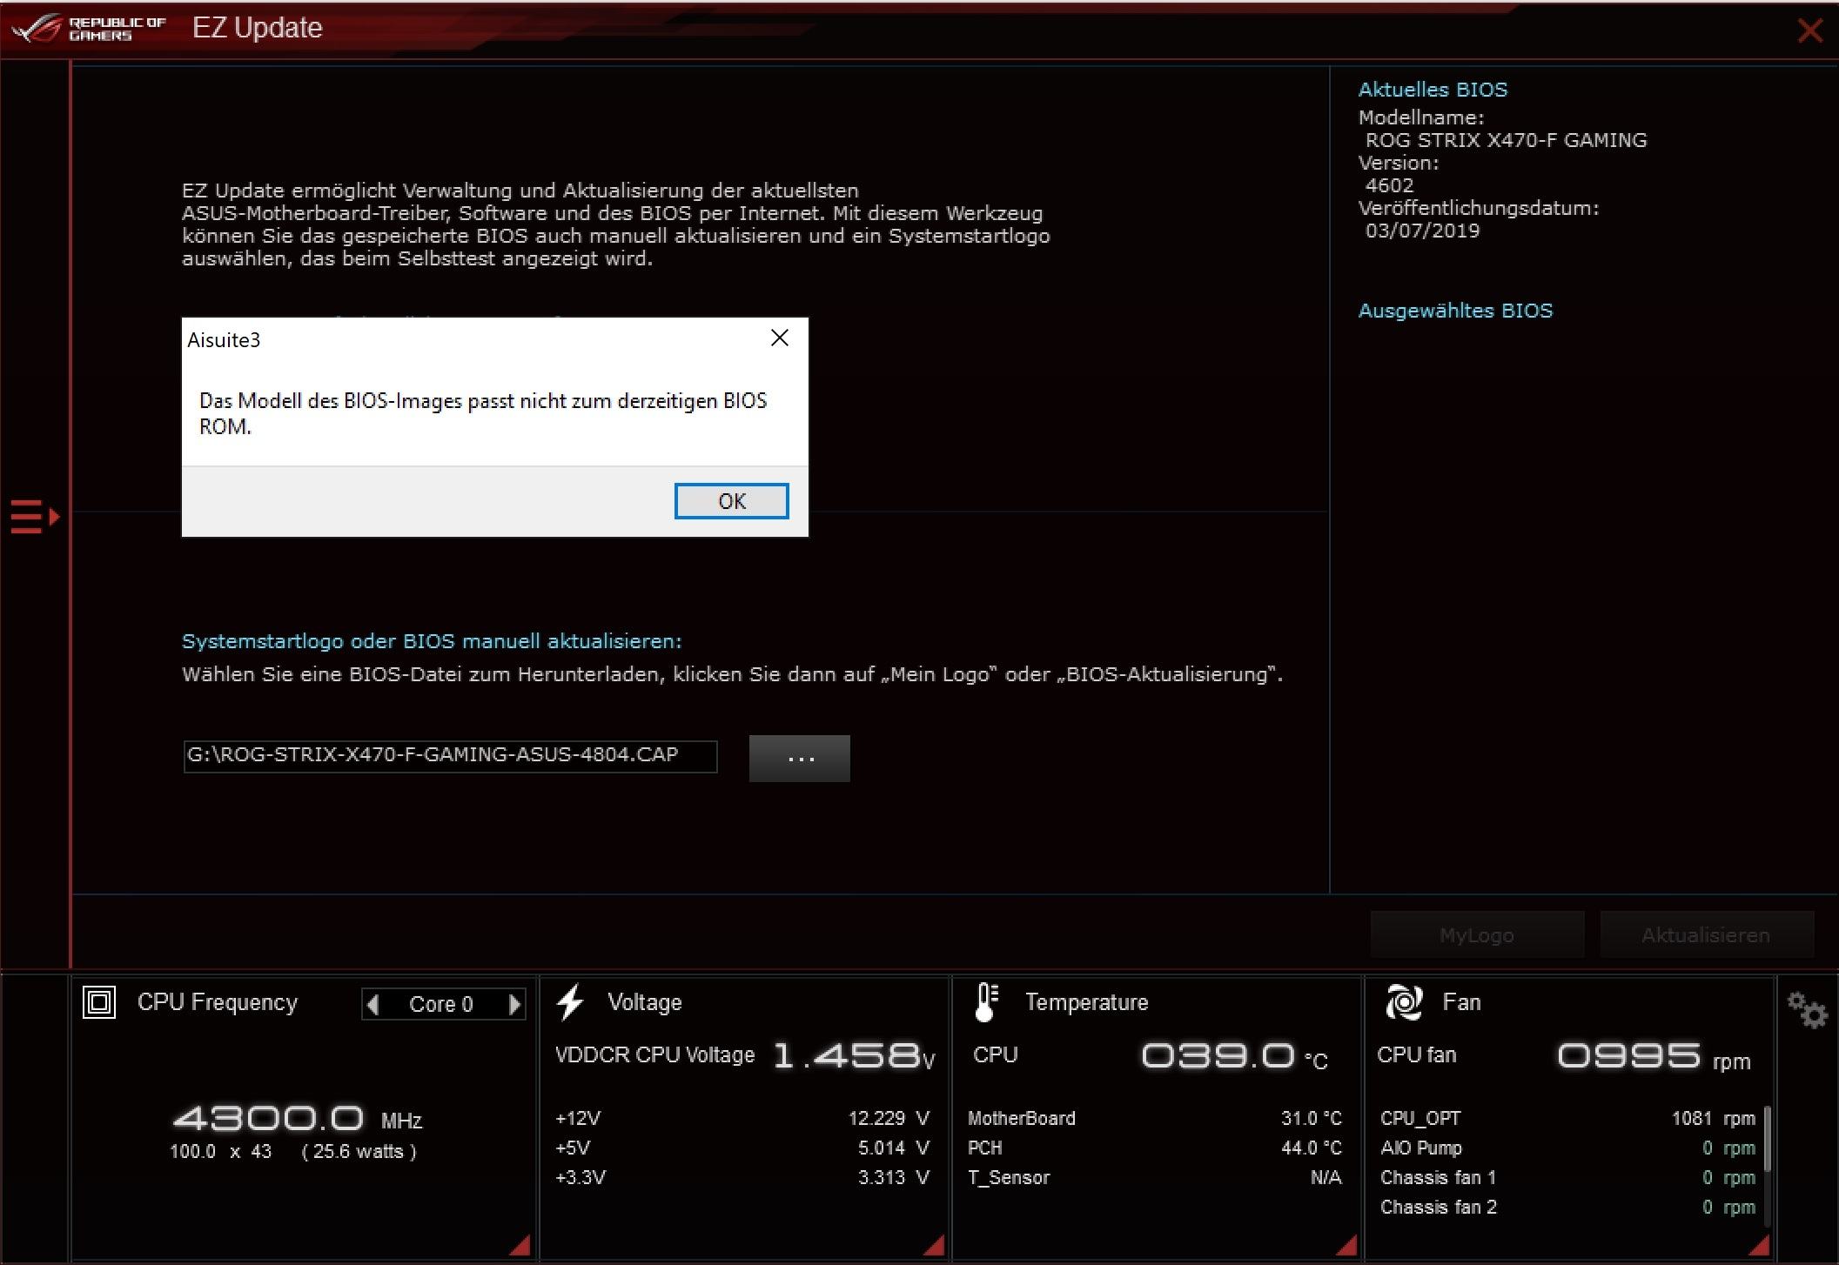Viewport: 1839px width, 1265px height.
Task: Open the side menu with the red list icon
Action: (x=35, y=517)
